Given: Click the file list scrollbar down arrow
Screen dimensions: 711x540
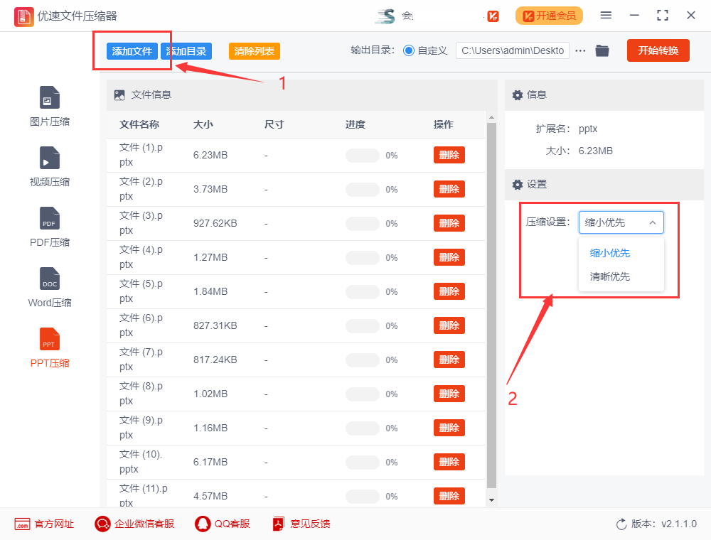Looking at the screenshot, I should tap(491, 500).
